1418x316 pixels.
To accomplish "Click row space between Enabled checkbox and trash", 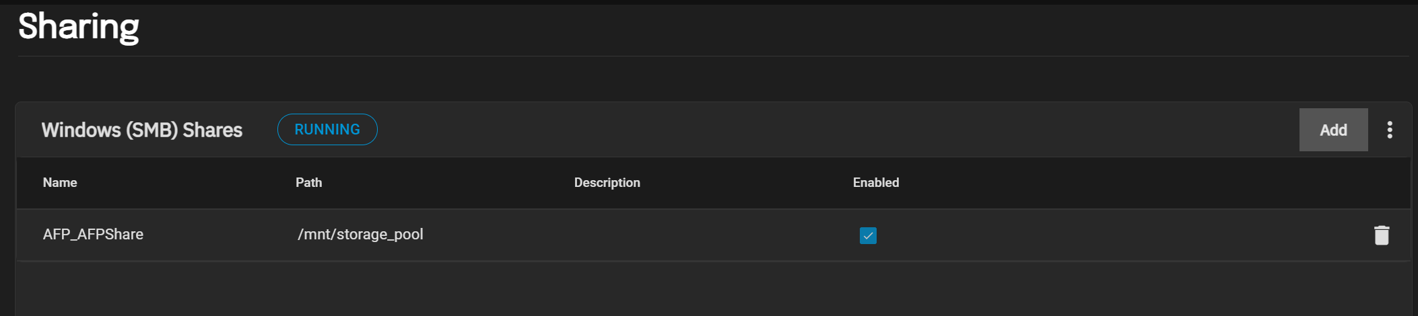I will (1111, 235).
